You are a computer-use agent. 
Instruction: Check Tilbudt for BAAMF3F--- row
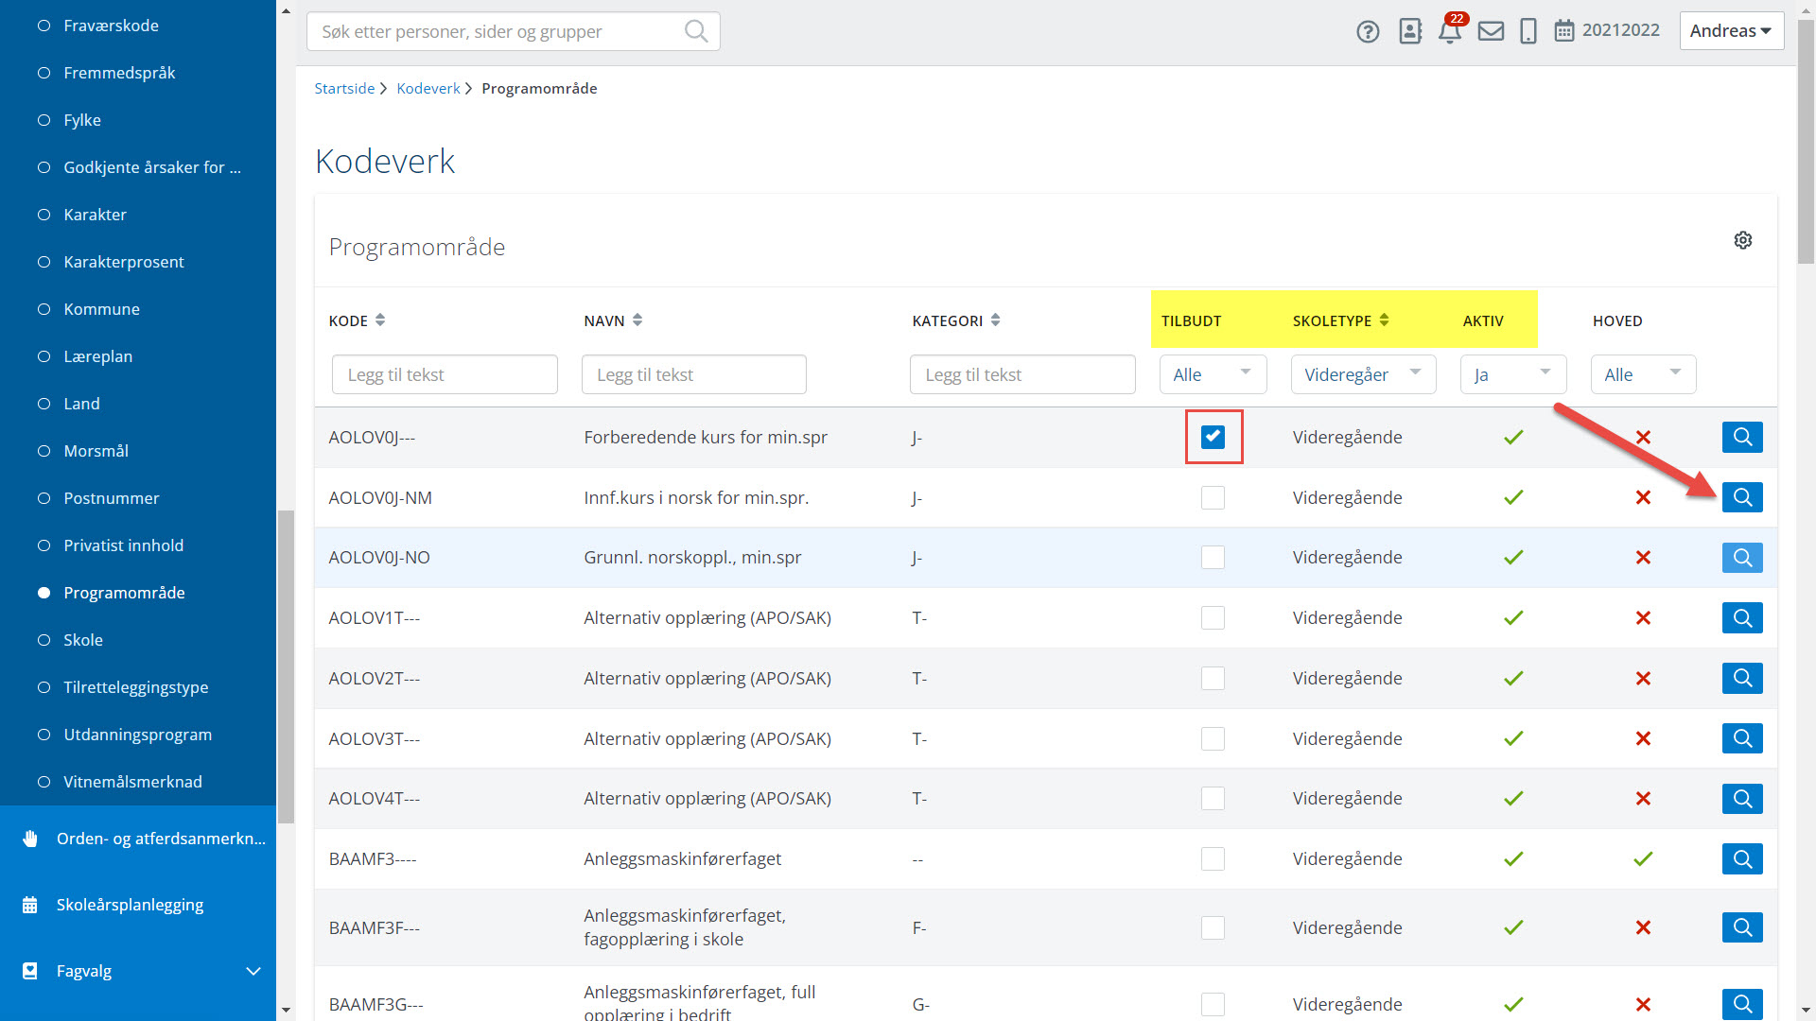click(1213, 927)
